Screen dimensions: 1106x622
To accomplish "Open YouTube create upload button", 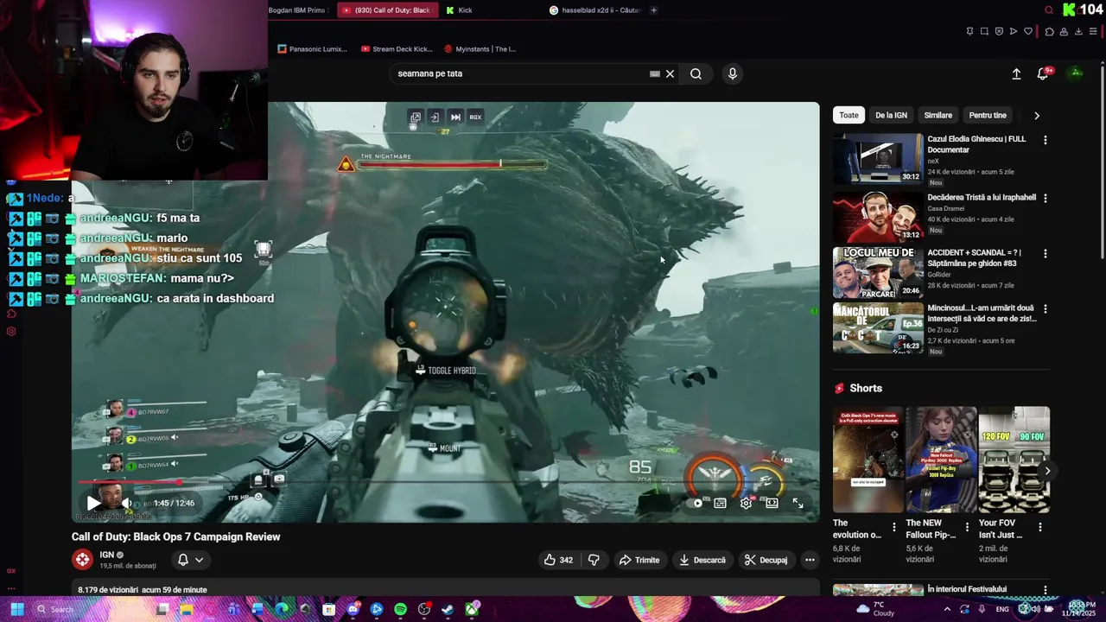I will pos(1016,74).
